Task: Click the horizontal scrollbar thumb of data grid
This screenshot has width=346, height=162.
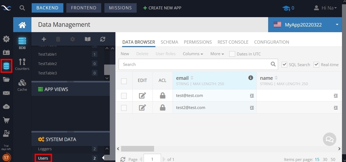Action: pyautogui.click(x=138, y=149)
